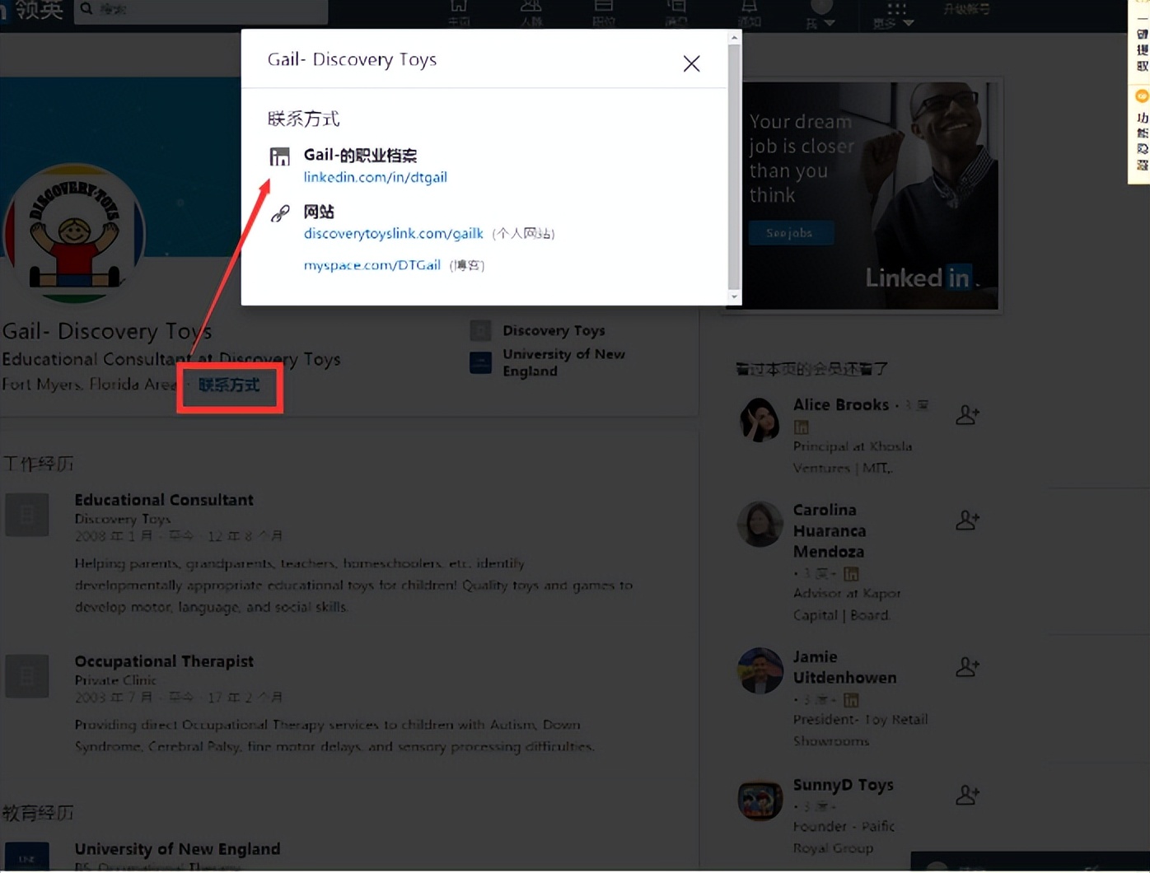The height and width of the screenshot is (873, 1150).
Task: Click the Educational Consultant job title
Action: [164, 500]
